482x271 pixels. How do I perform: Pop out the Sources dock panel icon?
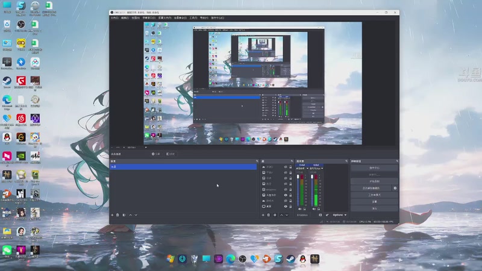[292, 161]
